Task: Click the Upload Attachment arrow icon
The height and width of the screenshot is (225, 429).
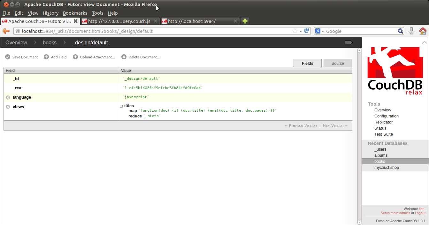Action: [x=75, y=57]
